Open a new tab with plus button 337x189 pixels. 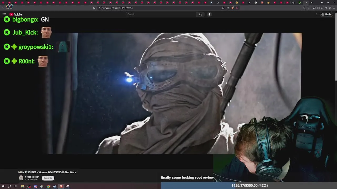click(311, 3)
